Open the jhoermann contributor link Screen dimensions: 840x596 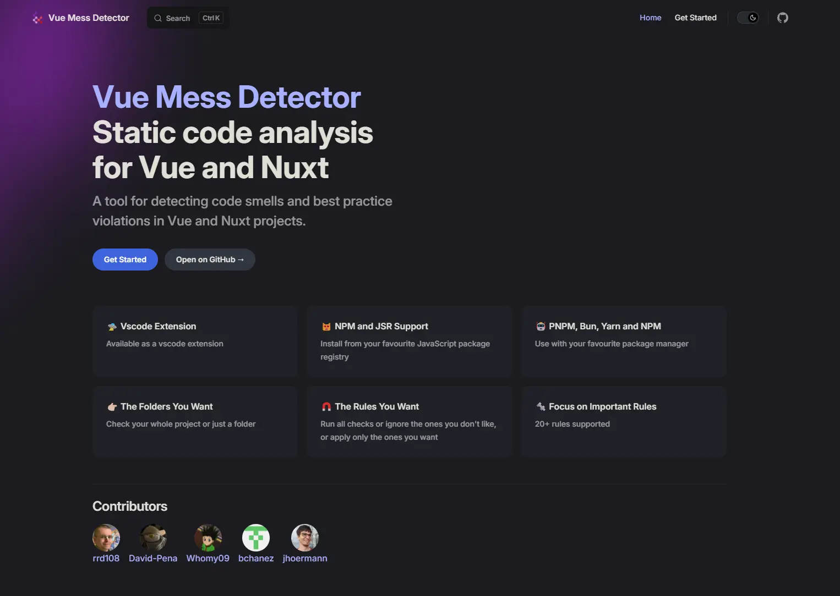coord(305,558)
